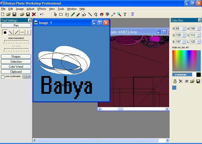Select the Text tool (T icon)
Screen dimensions: 202x144
coord(125,14)
